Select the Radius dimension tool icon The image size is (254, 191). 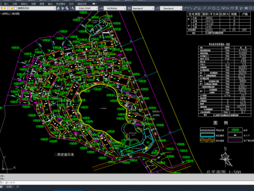205,8
